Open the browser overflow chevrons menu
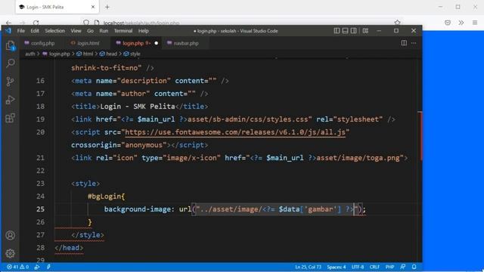Image resolution: width=484 pixels, height=272 pixels. click(x=461, y=23)
